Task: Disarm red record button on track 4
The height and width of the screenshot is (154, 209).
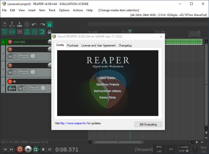Action: click(10, 81)
